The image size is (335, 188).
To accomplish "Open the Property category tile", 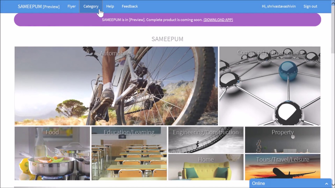I will [x=283, y=140].
